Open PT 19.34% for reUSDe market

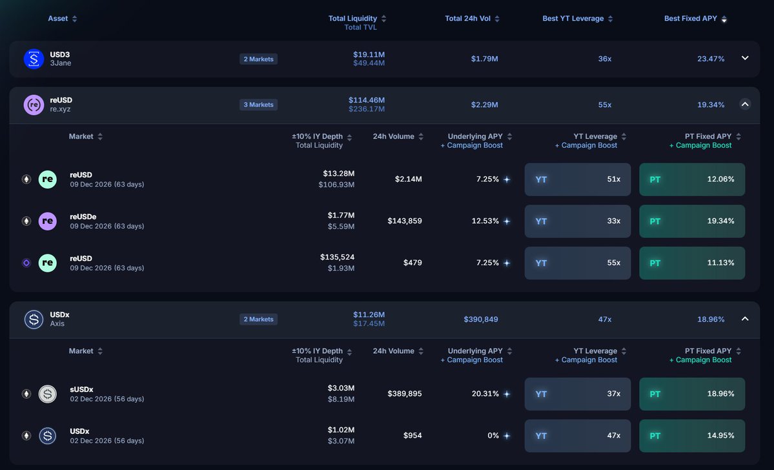tap(692, 221)
